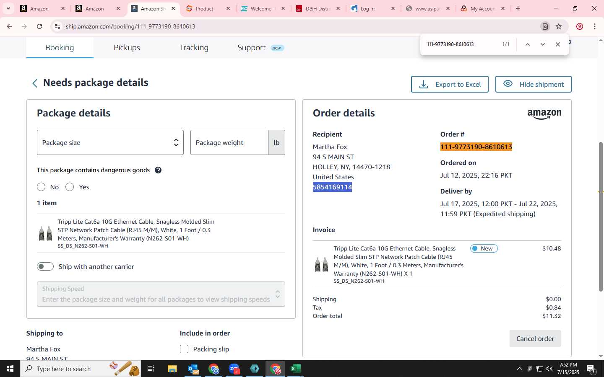Jump to next find result arrow
The width and height of the screenshot is (604, 377).
point(543,44)
